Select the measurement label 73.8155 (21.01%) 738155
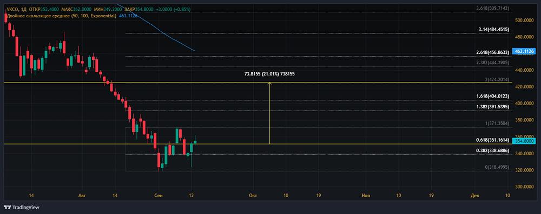The image size is (541, 214). (269, 74)
